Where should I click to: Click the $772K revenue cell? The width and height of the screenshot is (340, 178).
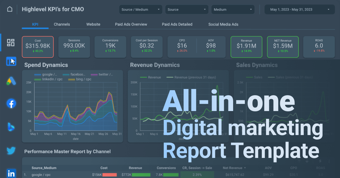coord(136,175)
